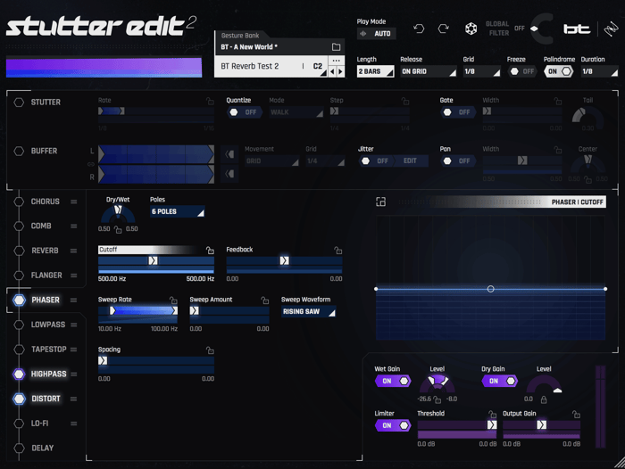
Task: Open the top Grid 1/8 dropdown
Action: (481, 71)
